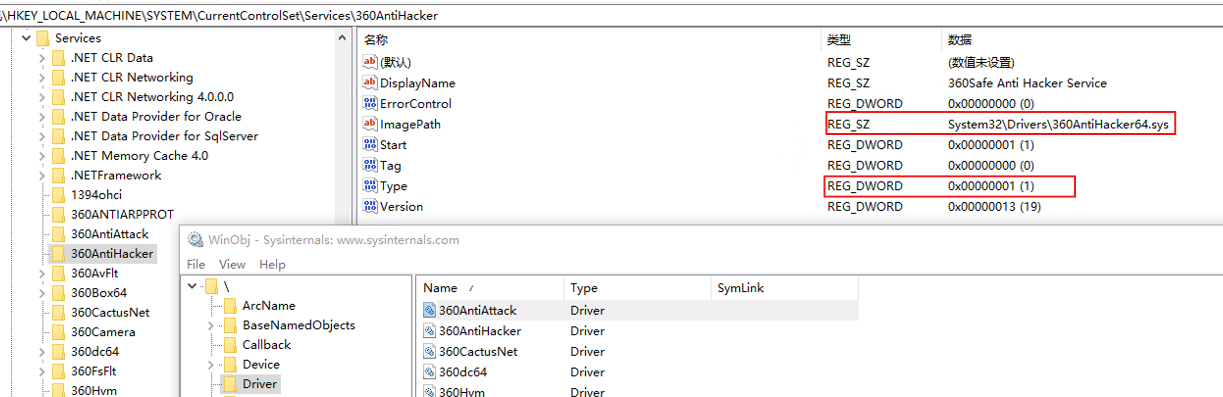The width and height of the screenshot is (1223, 397).
Task: Click the Driver folder icon in WinObj tree
Action: [230, 384]
